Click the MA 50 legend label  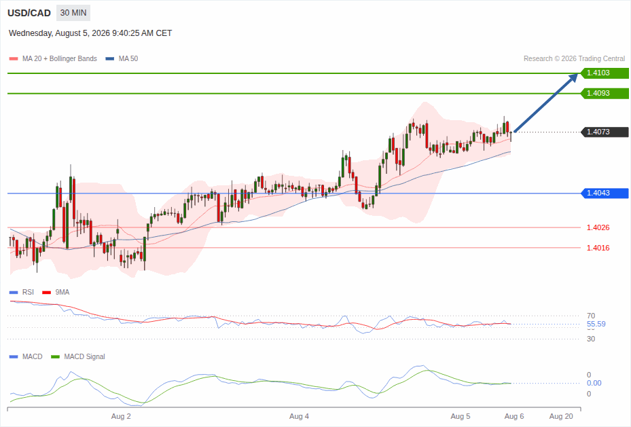[128, 58]
